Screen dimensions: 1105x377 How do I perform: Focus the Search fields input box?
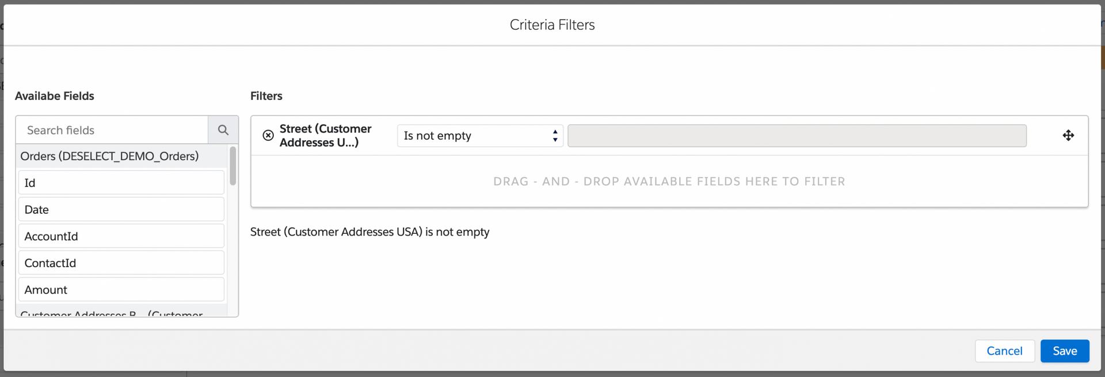112,130
